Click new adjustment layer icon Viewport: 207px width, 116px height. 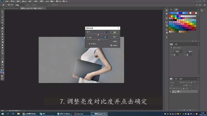click(187, 110)
